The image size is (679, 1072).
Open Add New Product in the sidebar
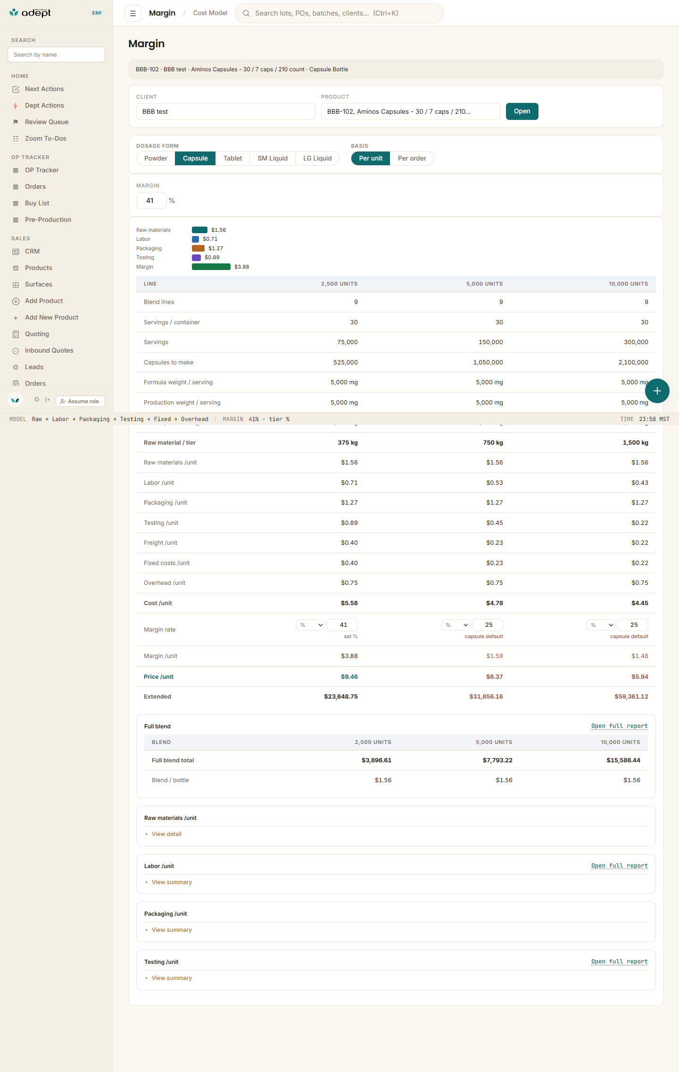coord(52,318)
